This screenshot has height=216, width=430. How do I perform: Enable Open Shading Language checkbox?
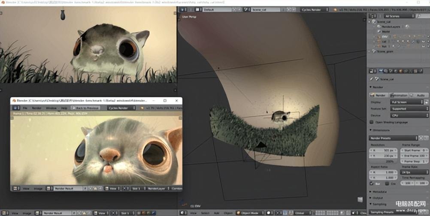[372, 122]
